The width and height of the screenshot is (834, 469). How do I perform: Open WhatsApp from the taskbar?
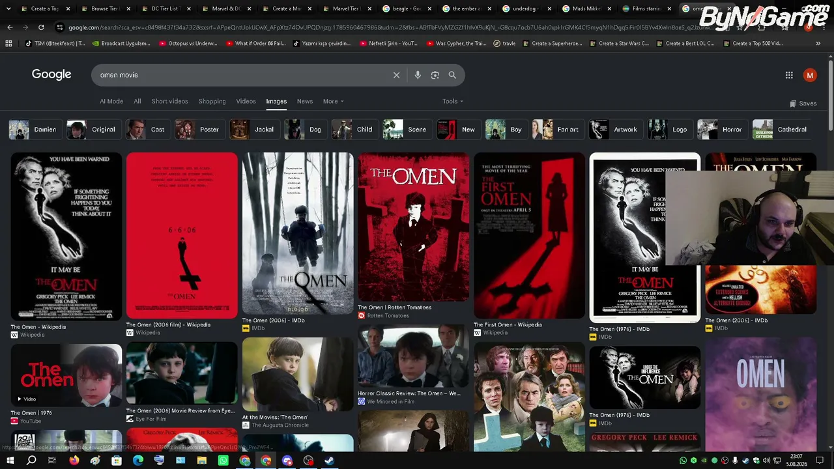(x=223, y=461)
